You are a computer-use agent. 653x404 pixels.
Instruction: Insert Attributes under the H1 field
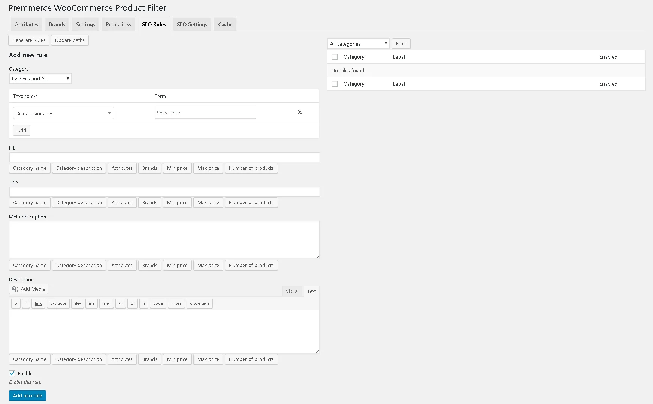coord(122,168)
